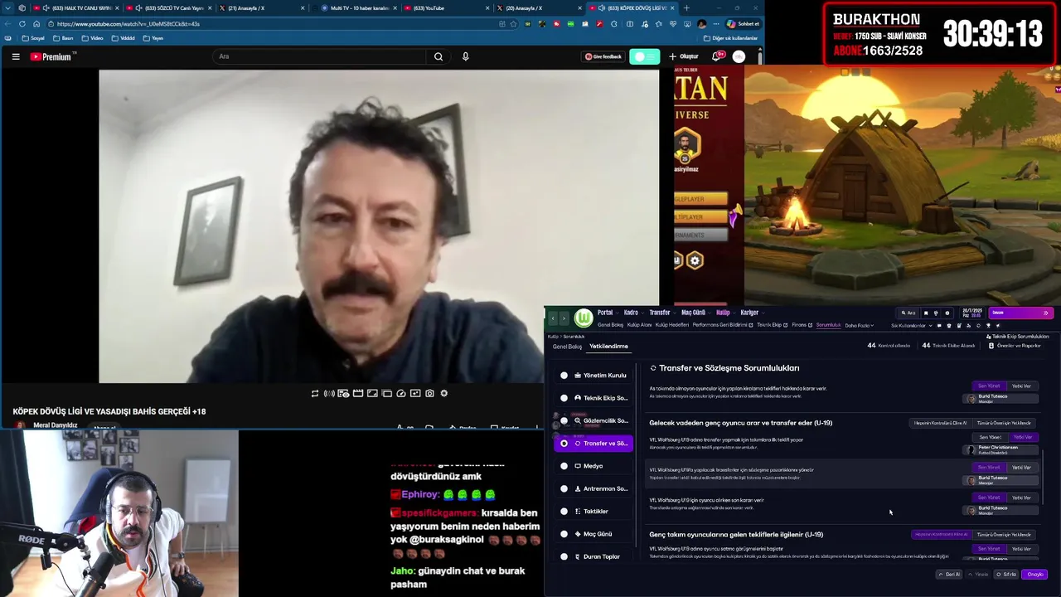Open the Kulüp top menu
This screenshot has height=597, width=1061.
click(x=723, y=313)
